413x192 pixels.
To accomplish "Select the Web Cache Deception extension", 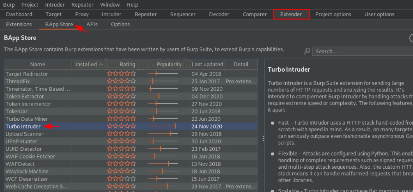I will point(131,186).
